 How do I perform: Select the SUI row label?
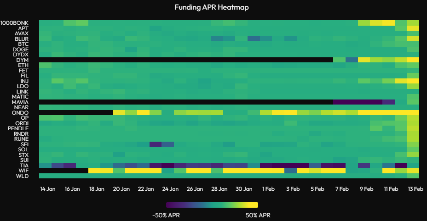click(x=24, y=160)
